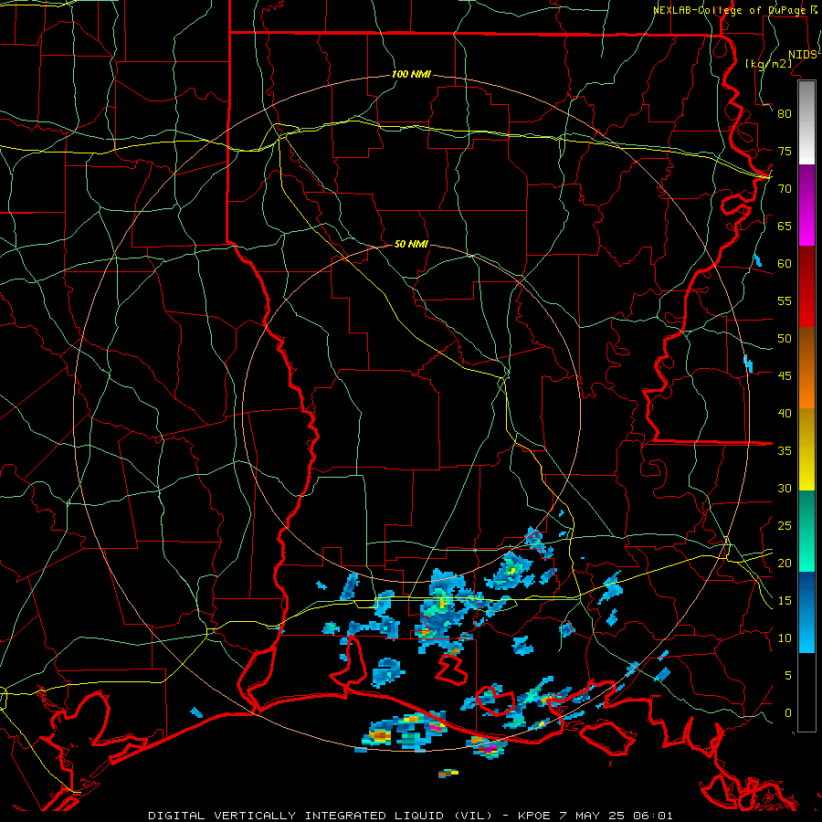This screenshot has width=822, height=822.
Task: Click the legend value 45
Action: click(785, 376)
